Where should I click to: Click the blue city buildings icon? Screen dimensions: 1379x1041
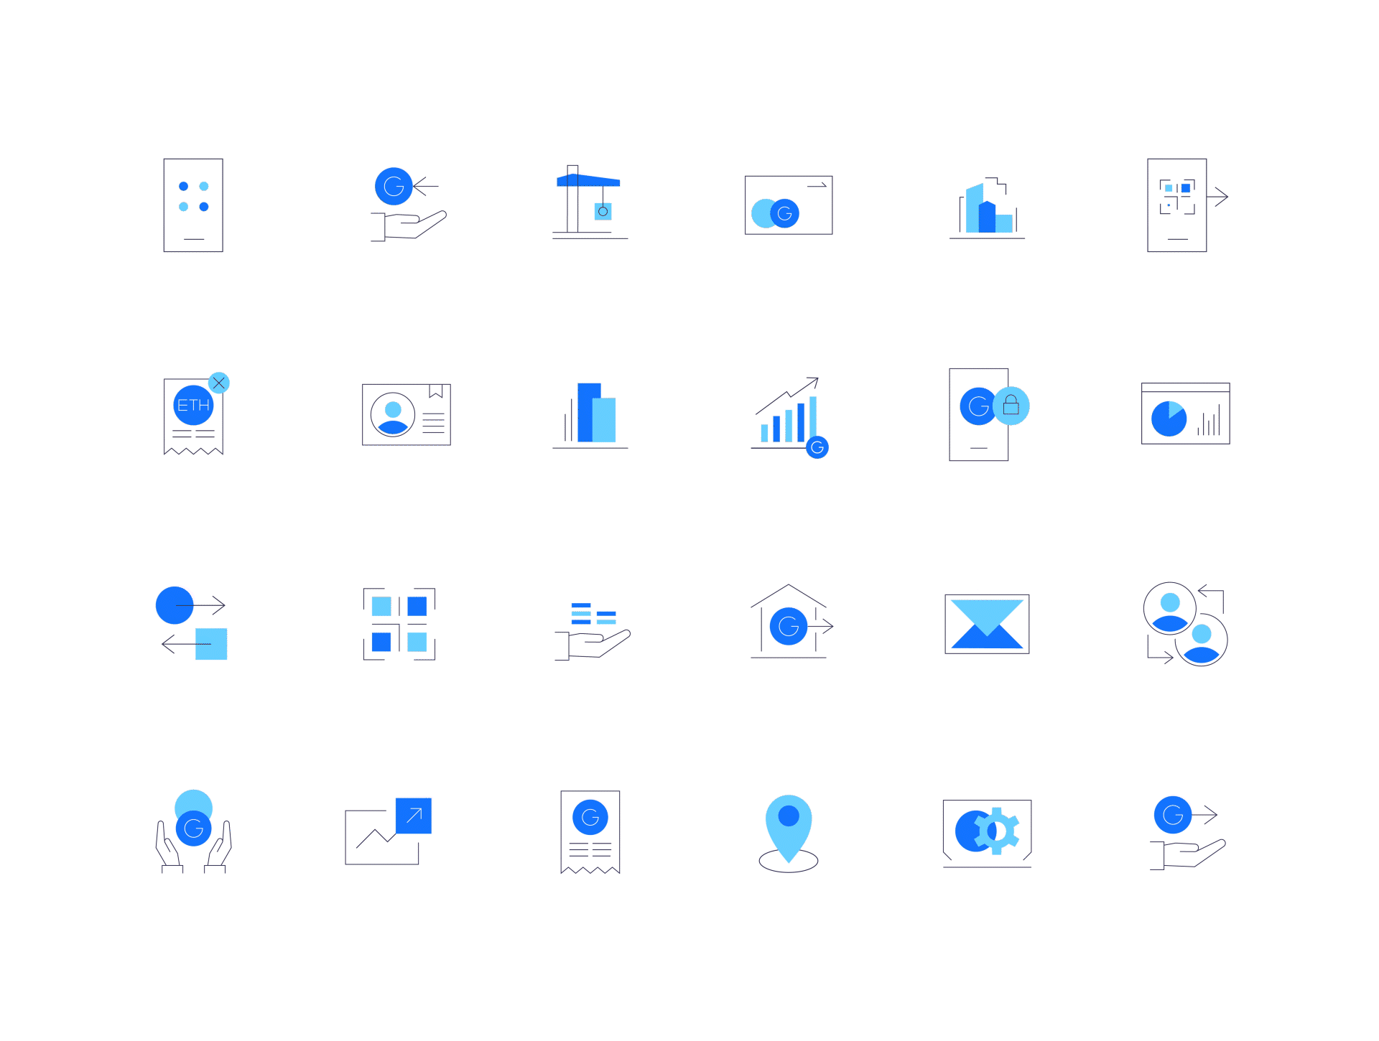click(x=987, y=207)
